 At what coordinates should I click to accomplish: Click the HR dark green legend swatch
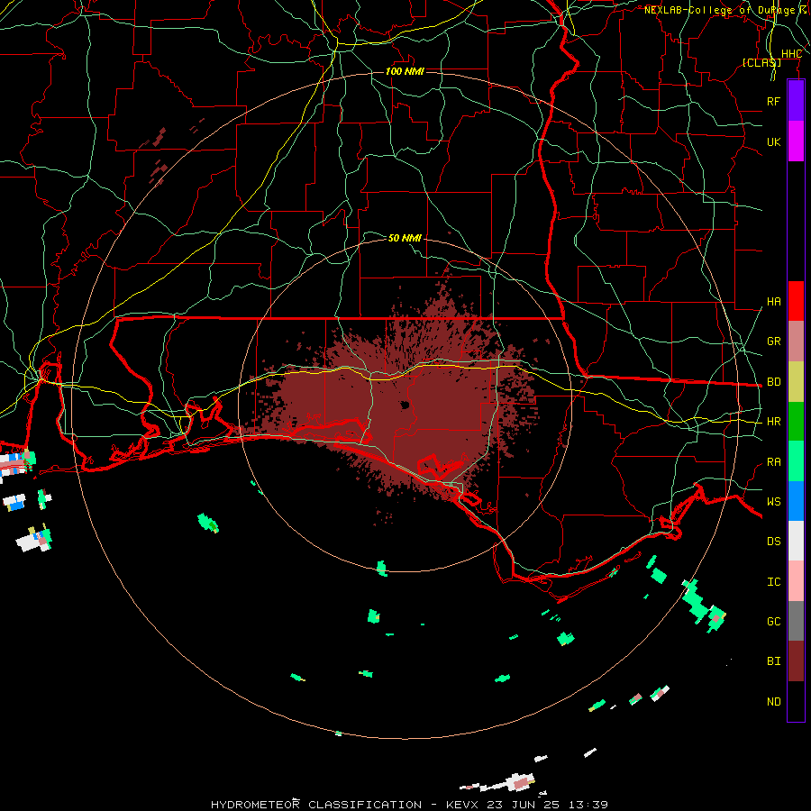point(796,422)
